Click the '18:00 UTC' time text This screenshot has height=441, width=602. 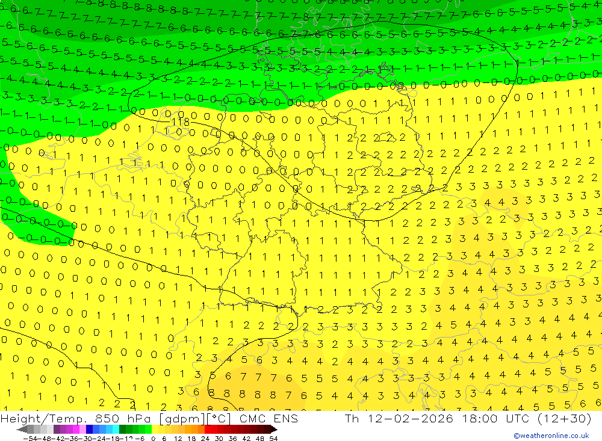pos(495,418)
